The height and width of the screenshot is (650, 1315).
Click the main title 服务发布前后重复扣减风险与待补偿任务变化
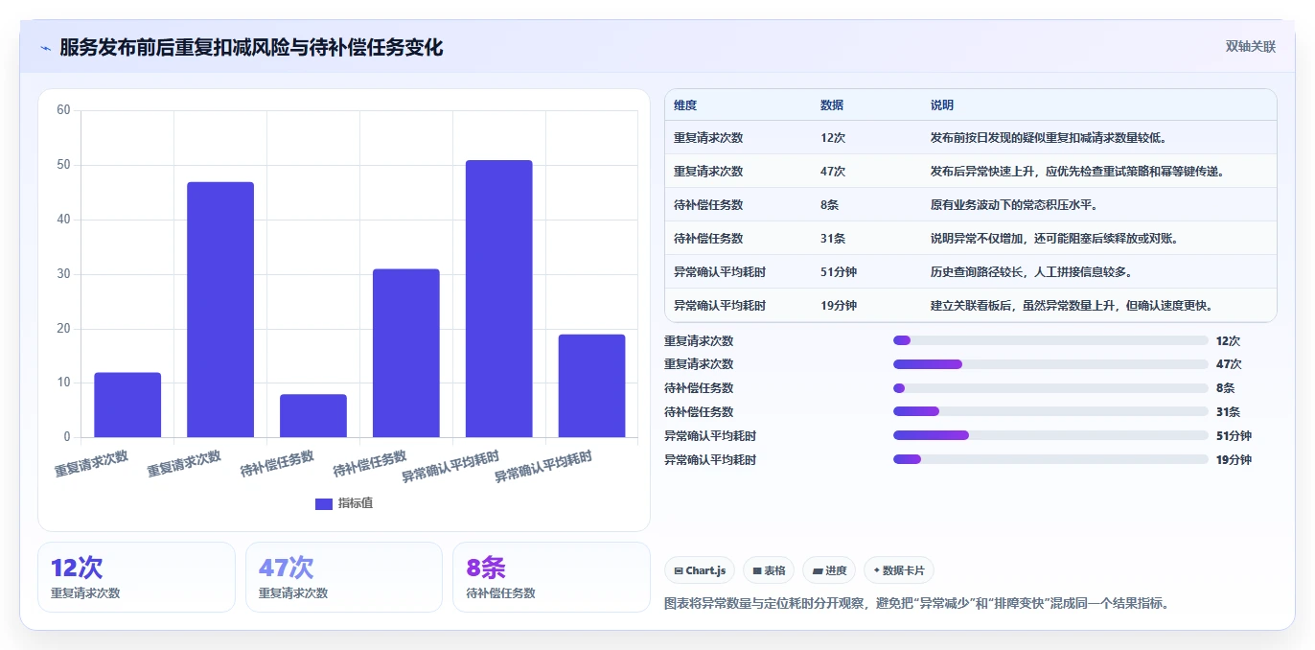point(251,48)
